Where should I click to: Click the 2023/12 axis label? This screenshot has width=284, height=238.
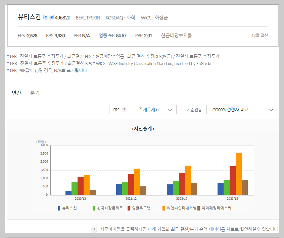[x=233, y=198]
